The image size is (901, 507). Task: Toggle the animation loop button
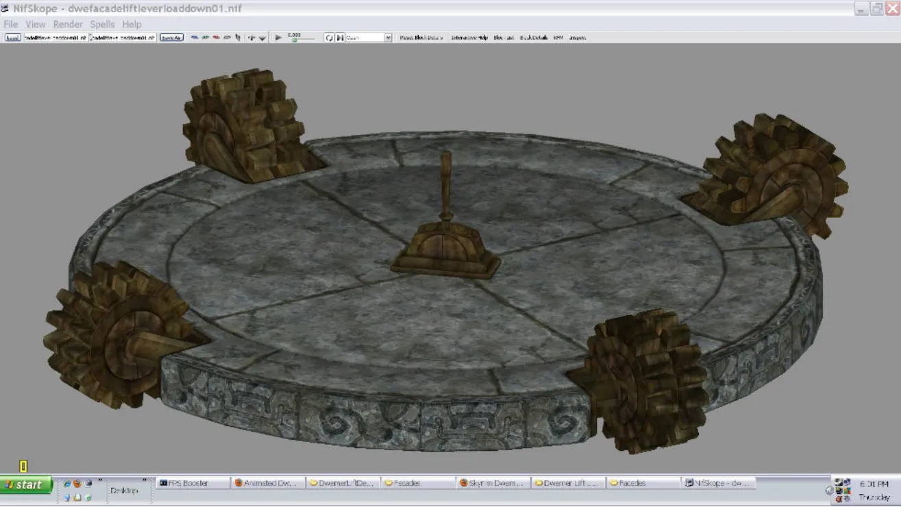click(x=329, y=38)
